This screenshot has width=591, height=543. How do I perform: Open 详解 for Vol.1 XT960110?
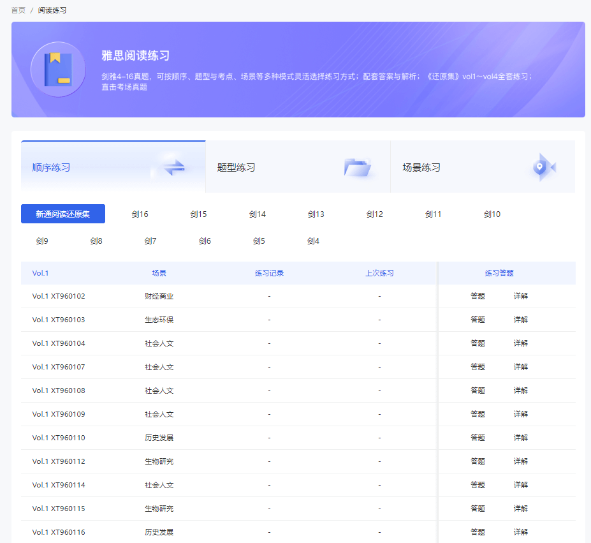[520, 438]
